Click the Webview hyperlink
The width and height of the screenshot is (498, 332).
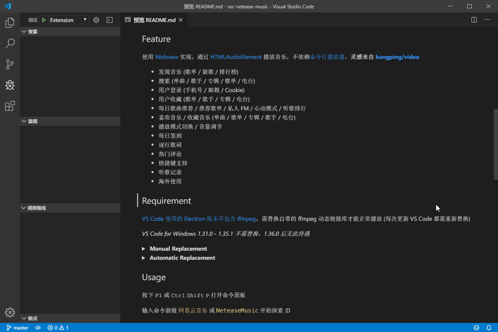pyautogui.click(x=166, y=57)
